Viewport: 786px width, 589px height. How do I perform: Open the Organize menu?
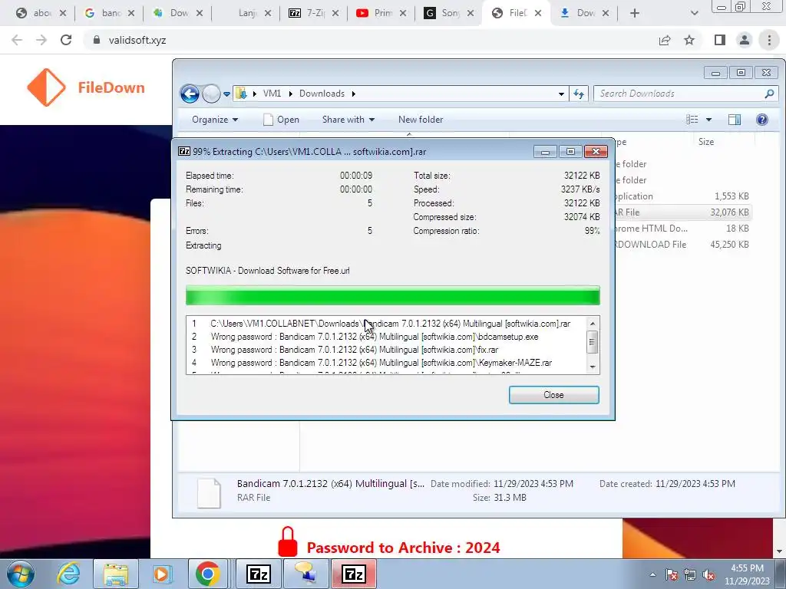215,120
